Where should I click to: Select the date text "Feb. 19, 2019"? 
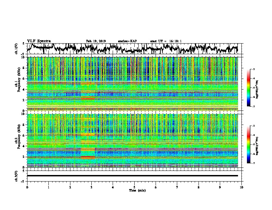[x=96, y=41]
